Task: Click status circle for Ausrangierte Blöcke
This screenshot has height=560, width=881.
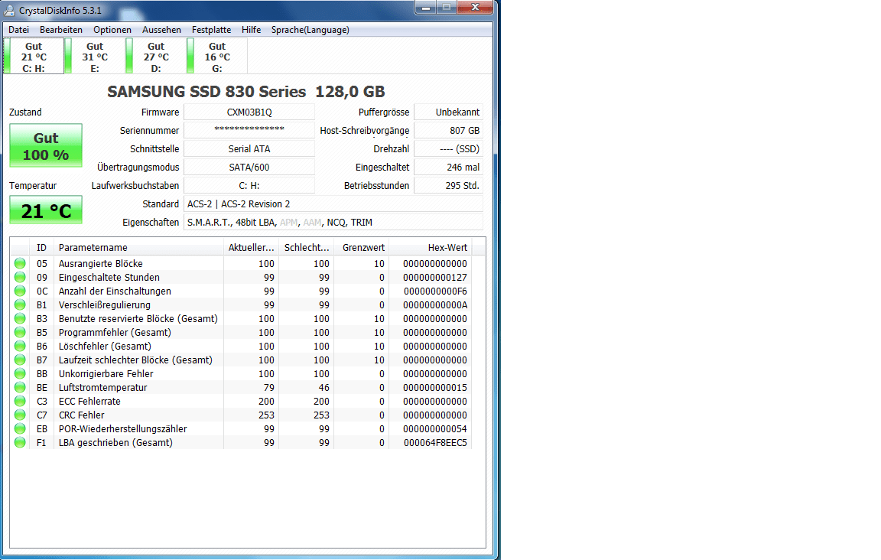Action: click(x=20, y=263)
